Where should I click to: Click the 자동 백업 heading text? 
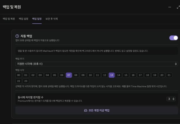26,36
